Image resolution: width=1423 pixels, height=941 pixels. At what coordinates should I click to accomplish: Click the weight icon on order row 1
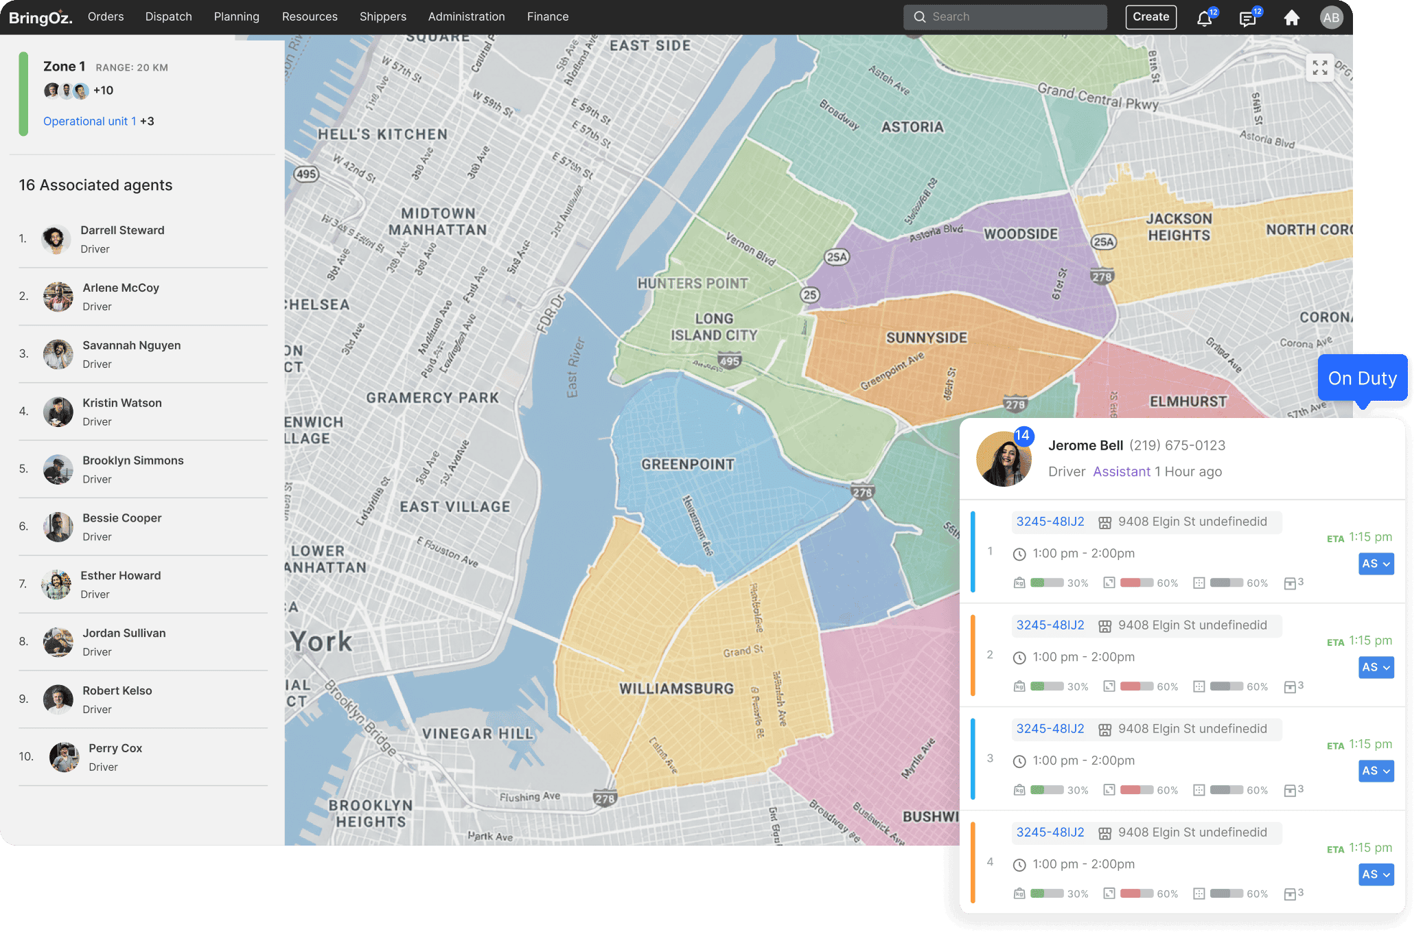click(1019, 583)
